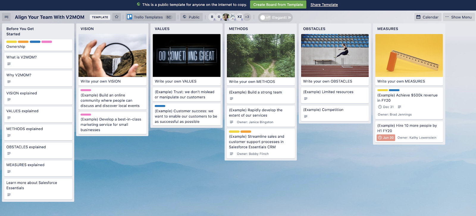Click the yellow label on Ownership card
Image resolution: width=476 pixels, height=216 pixels.
[x=12, y=42]
